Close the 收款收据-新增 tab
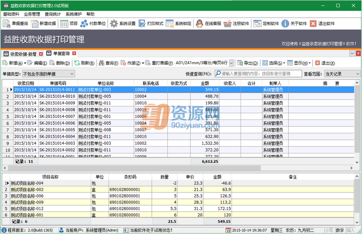 tap(41, 54)
